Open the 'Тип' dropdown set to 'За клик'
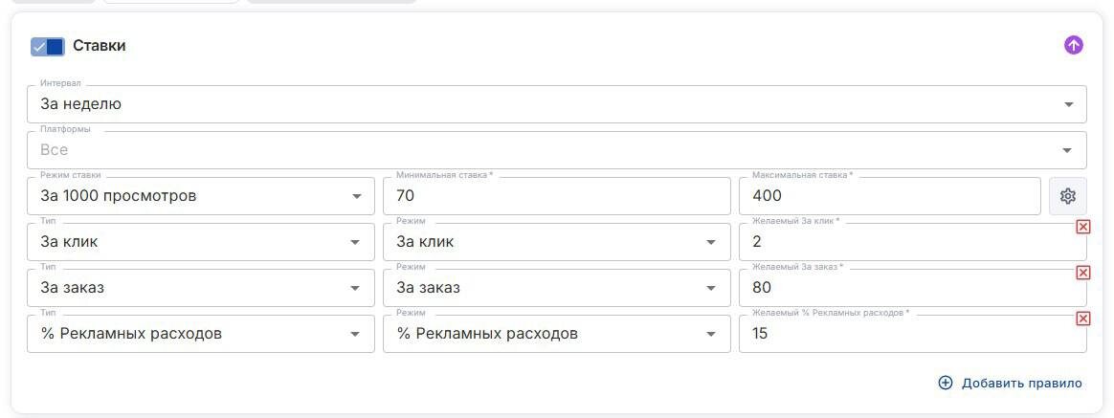Viewport: 1114px width, 418px height. 200,242
